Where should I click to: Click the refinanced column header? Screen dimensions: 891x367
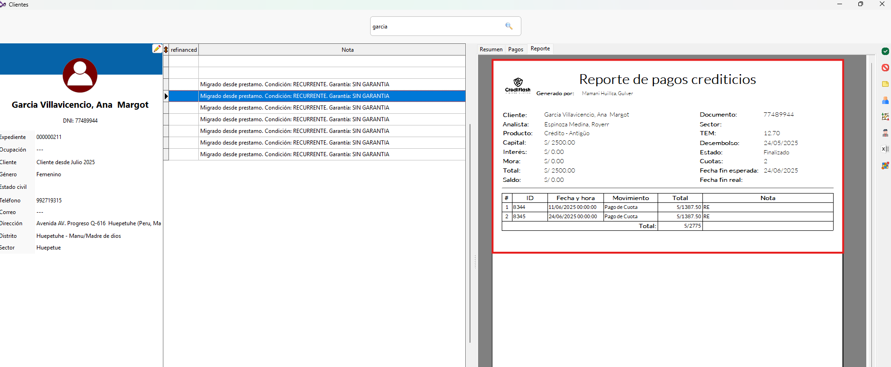[x=183, y=50]
